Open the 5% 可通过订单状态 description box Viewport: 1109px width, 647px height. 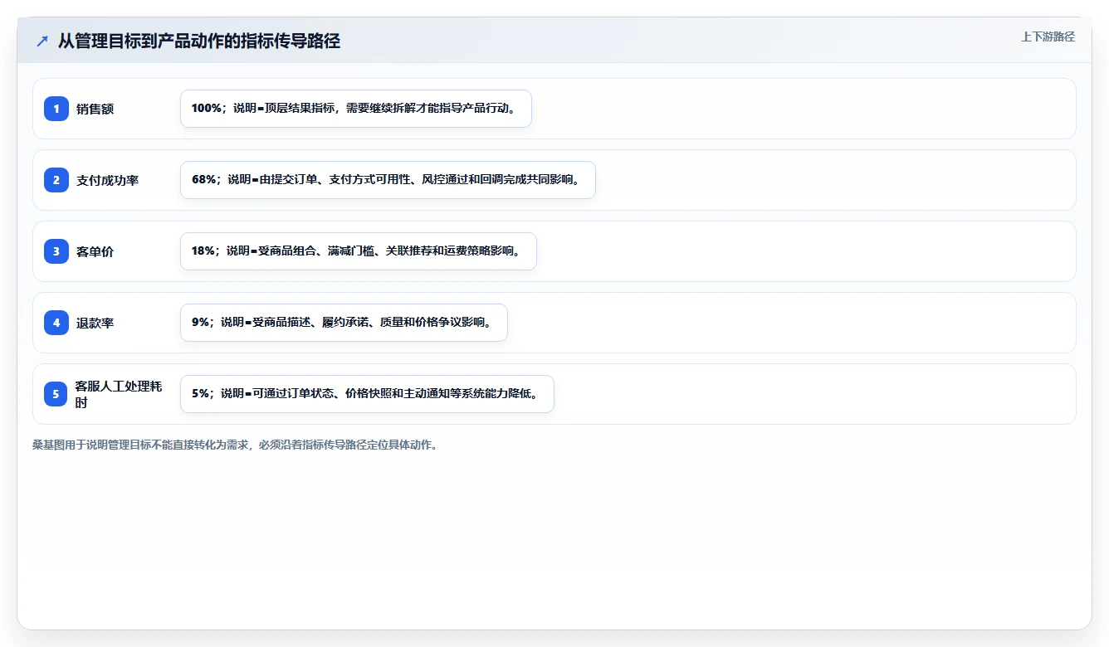click(367, 394)
